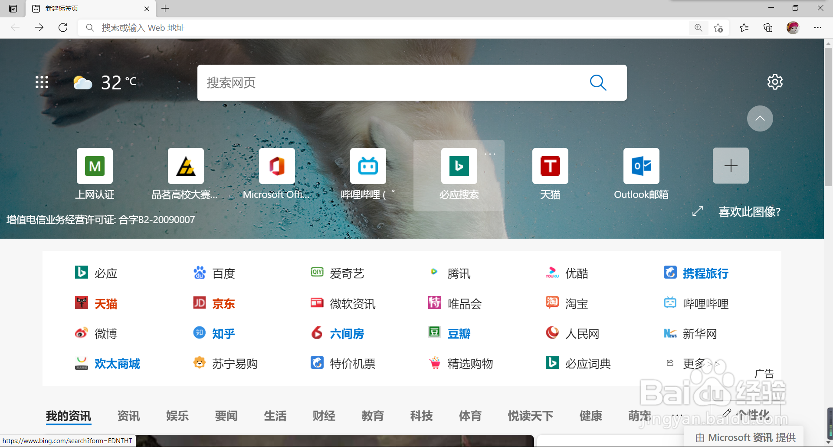Open the 欢太商城 site link
The height and width of the screenshot is (447, 833).
click(108, 363)
